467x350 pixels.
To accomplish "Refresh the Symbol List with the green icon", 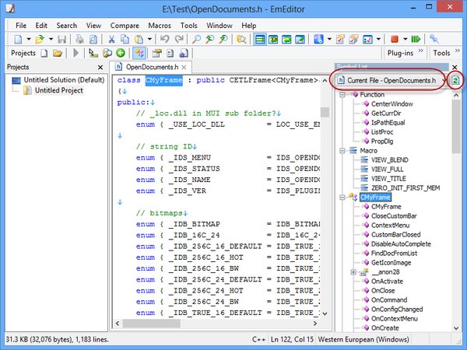I will pyautogui.click(x=455, y=80).
